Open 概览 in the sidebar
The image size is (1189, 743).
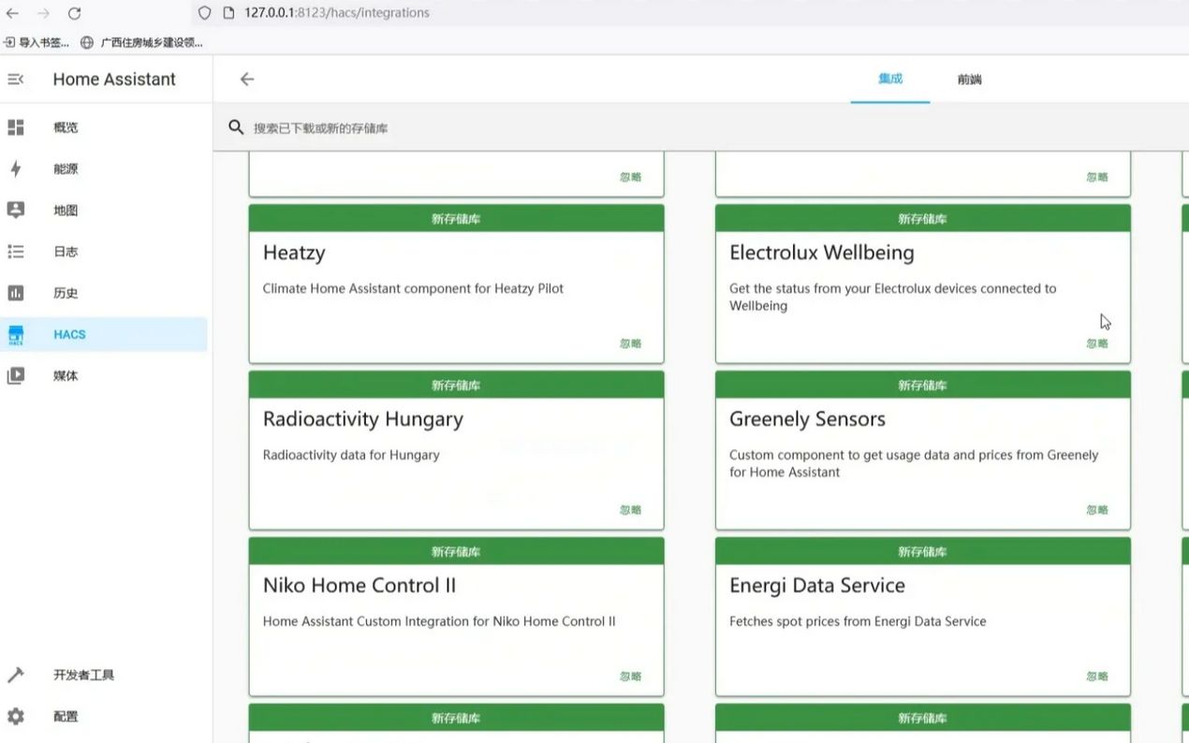click(x=66, y=127)
